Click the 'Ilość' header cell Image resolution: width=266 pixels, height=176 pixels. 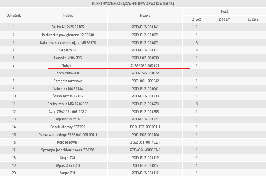224,12
